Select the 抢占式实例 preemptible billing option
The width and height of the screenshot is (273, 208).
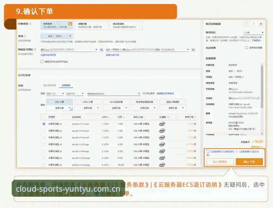pyautogui.click(x=126, y=25)
